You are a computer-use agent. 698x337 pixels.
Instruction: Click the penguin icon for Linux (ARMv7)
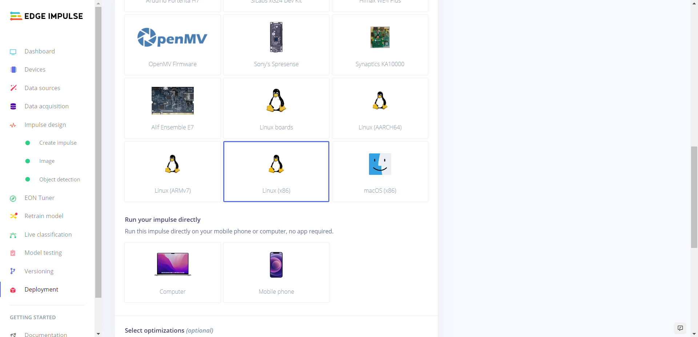pyautogui.click(x=173, y=164)
